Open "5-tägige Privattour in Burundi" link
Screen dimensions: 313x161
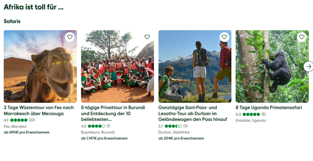[113, 114]
